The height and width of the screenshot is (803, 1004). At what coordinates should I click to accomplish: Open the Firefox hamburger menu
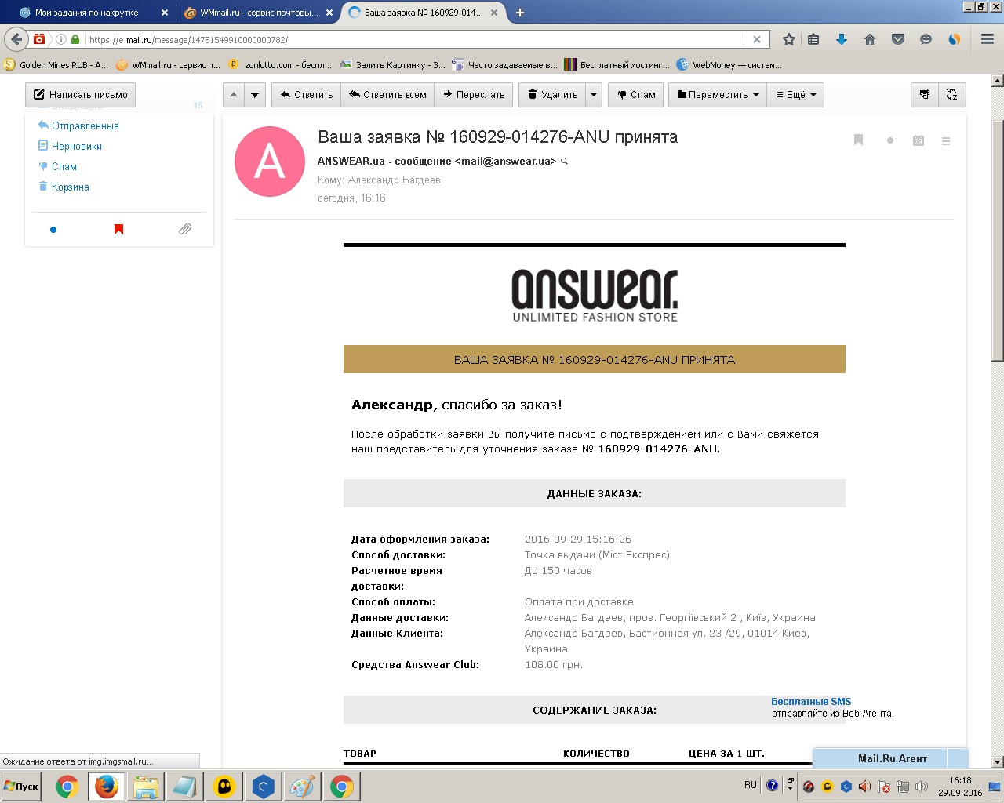988,39
